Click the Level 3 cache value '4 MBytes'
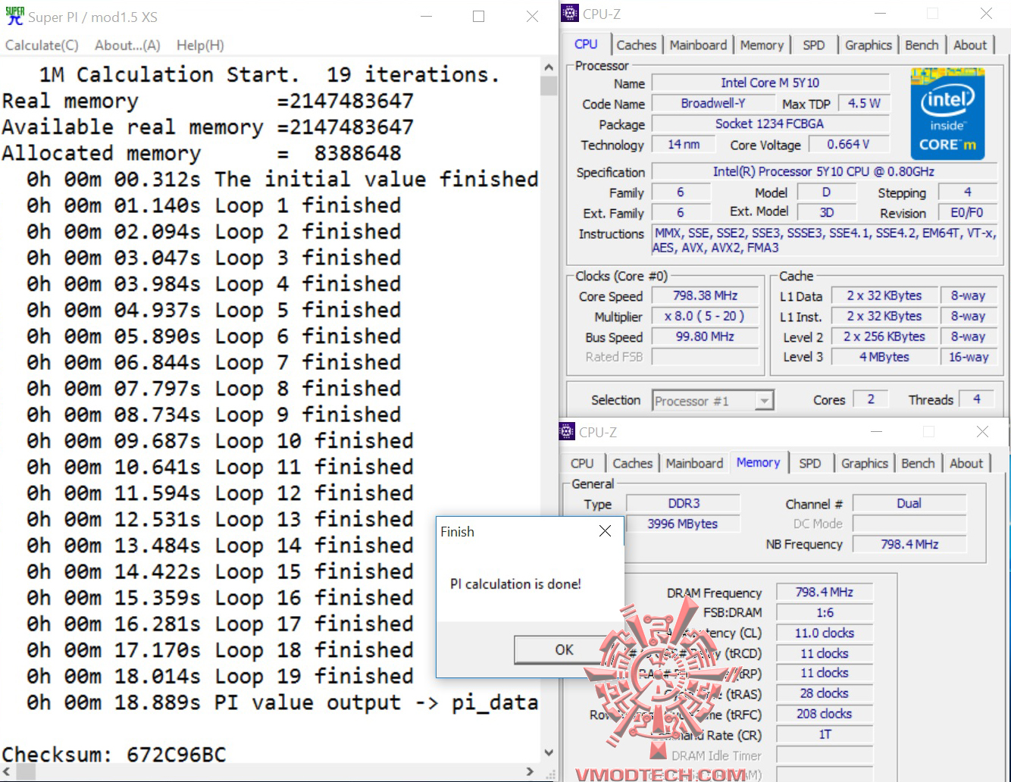The width and height of the screenshot is (1011, 782). [x=884, y=357]
